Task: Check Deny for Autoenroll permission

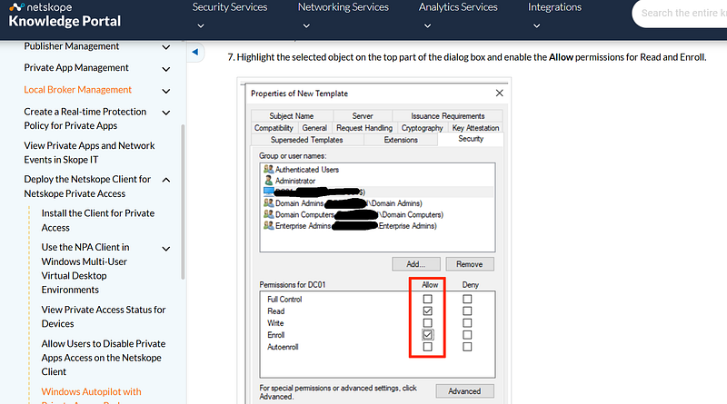Action: coord(467,347)
